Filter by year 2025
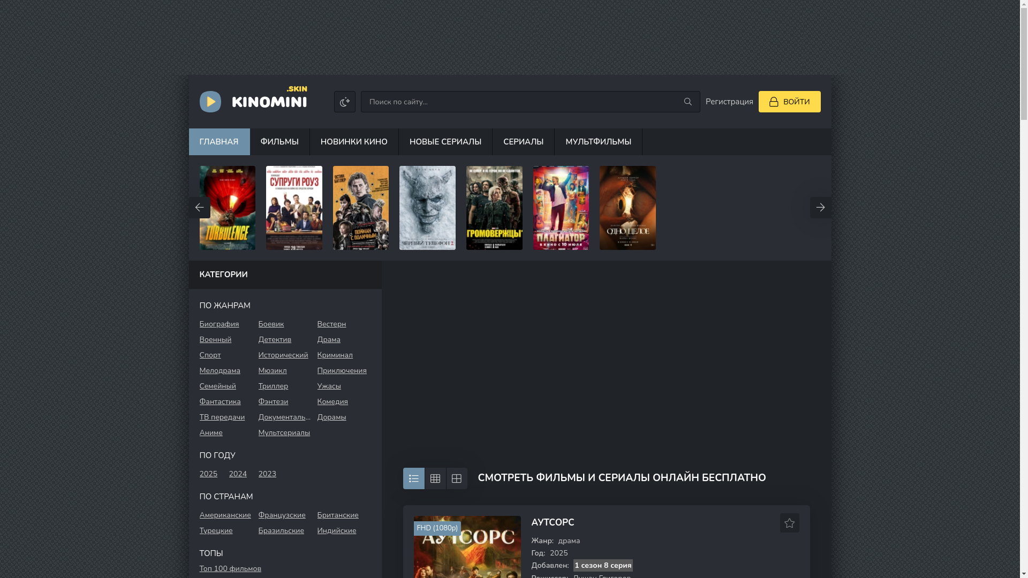Screen dimensions: 1028x578 208,474
